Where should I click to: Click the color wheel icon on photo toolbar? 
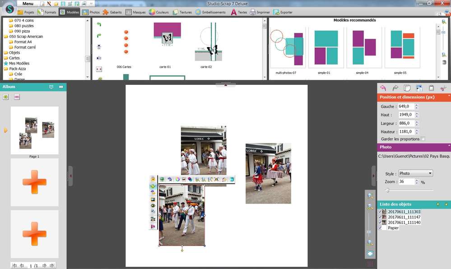177,179
